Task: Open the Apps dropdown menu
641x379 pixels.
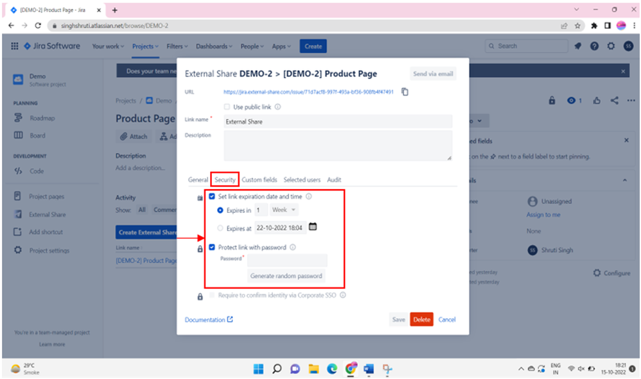Action: pyautogui.click(x=281, y=47)
